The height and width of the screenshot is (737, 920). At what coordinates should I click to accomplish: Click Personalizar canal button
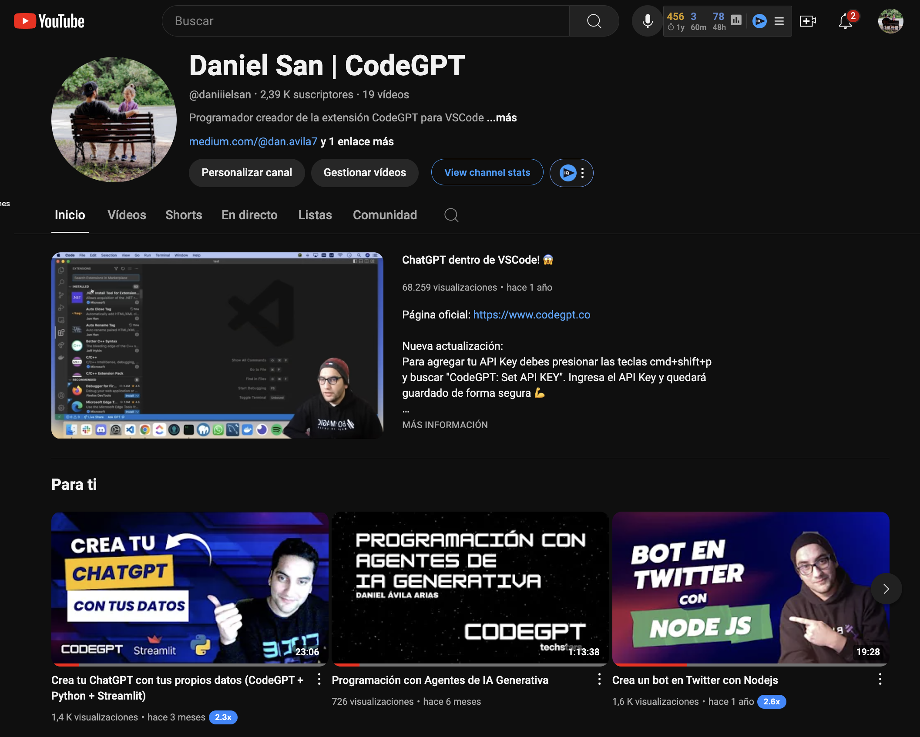tap(247, 173)
